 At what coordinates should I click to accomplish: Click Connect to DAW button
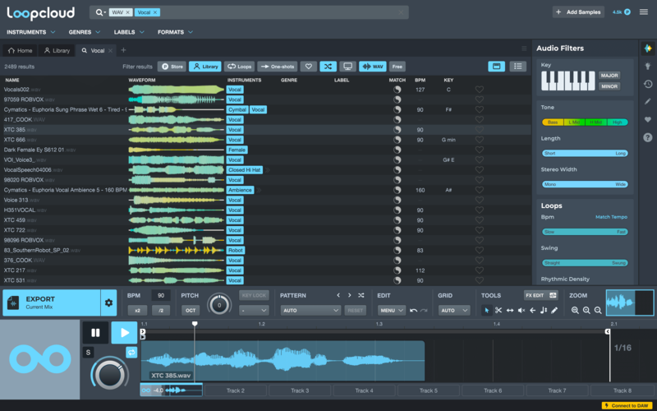(x=625, y=405)
